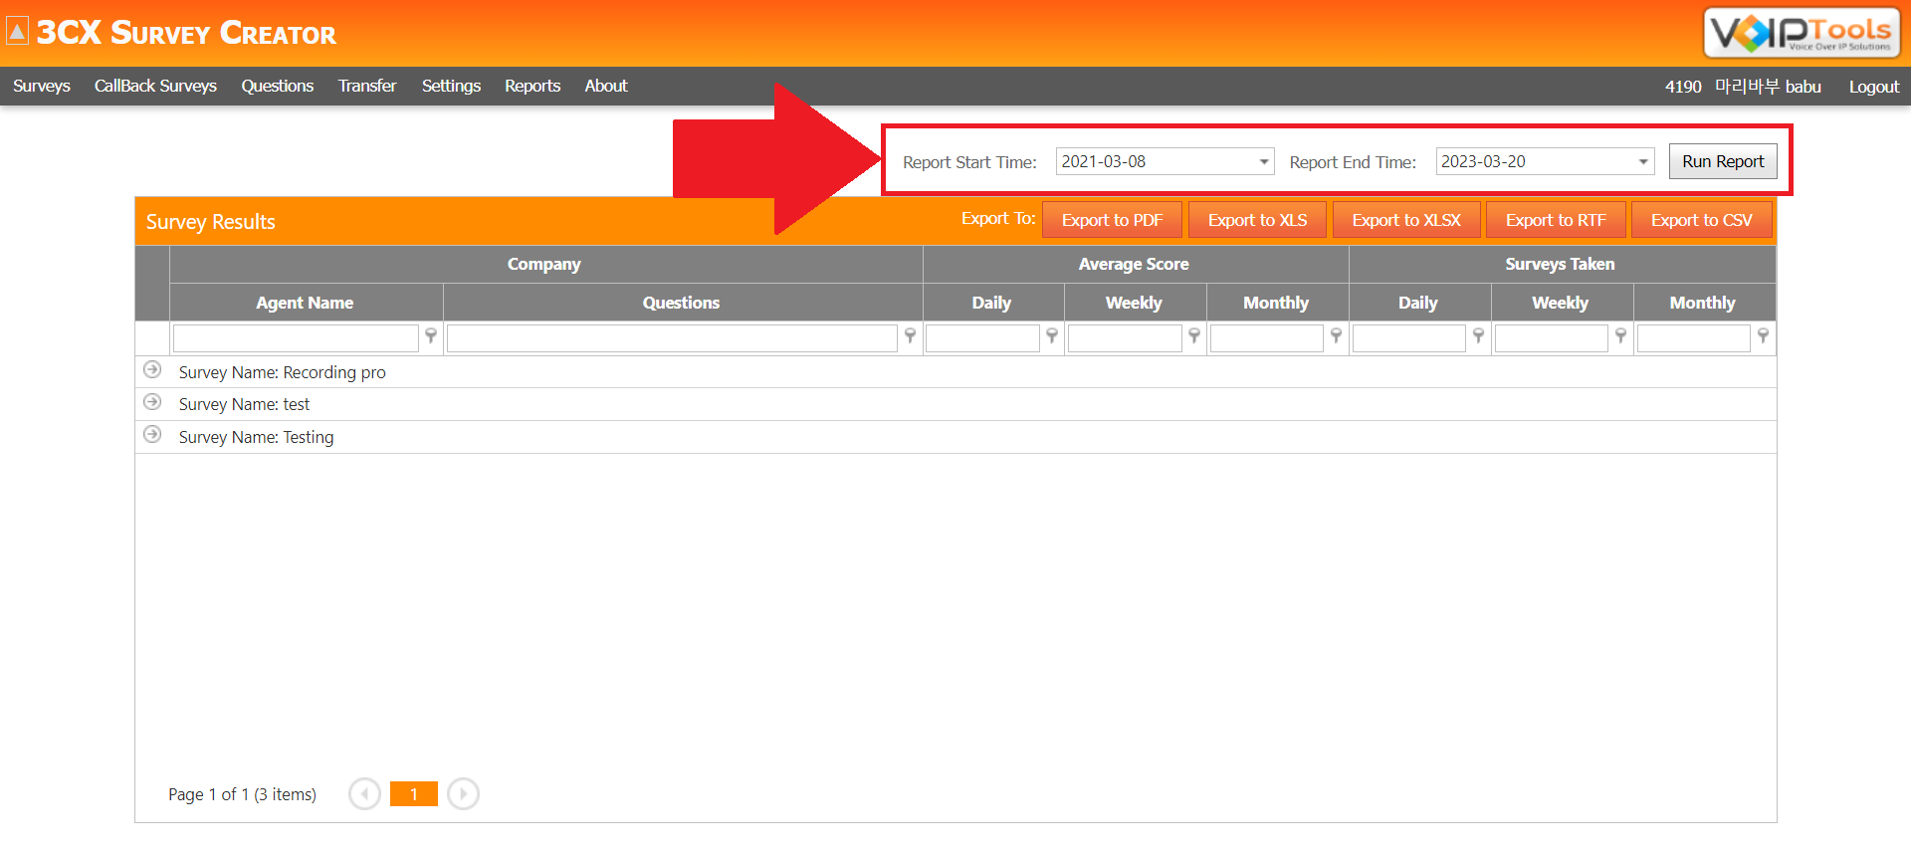Click the 'Page 1 of 1 (3 items)' text
1911x856 pixels.
[242, 794]
